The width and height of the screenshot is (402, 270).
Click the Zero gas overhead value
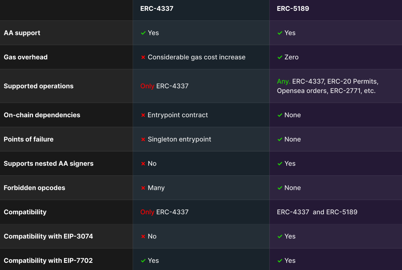click(x=291, y=57)
